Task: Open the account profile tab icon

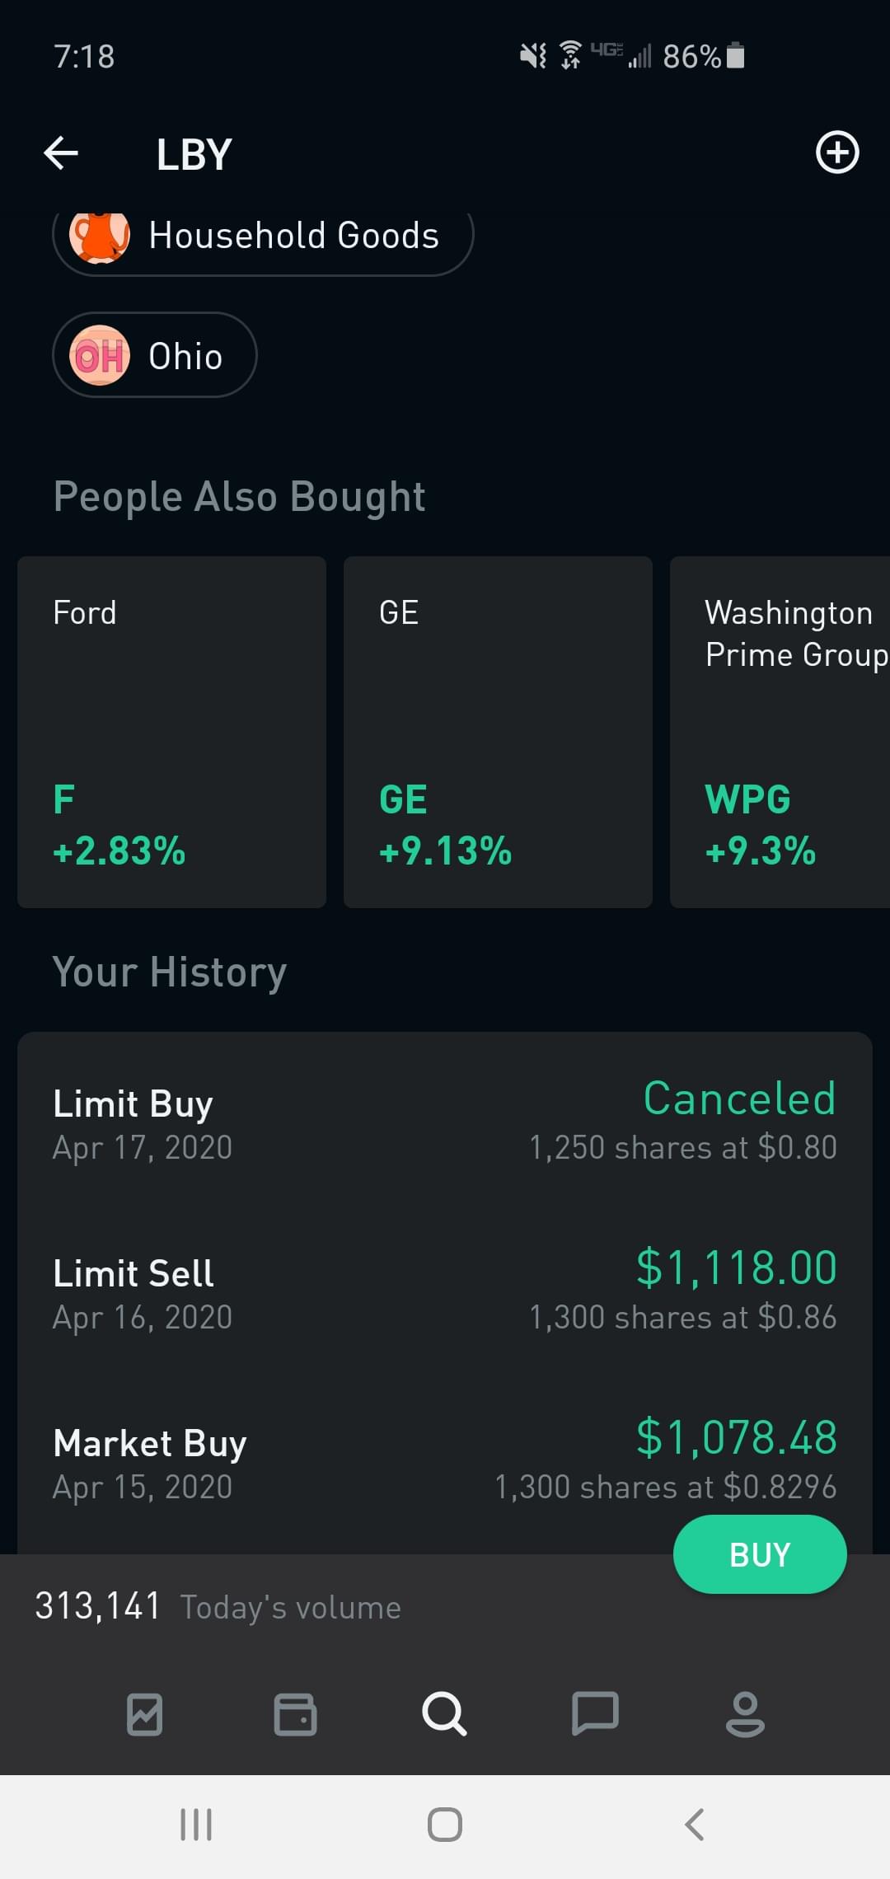Action: [745, 1714]
